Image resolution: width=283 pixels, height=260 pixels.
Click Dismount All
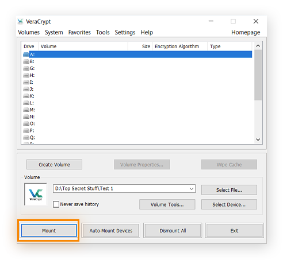[173, 231]
